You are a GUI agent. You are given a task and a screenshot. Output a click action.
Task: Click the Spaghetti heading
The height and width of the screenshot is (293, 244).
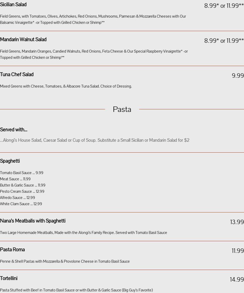(10, 161)
